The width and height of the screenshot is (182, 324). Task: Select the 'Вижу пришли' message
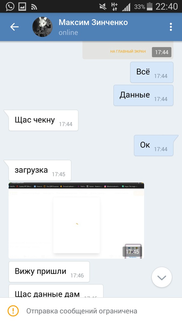point(49,272)
